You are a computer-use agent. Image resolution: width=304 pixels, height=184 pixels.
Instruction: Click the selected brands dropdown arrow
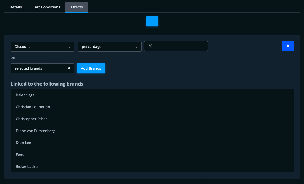click(69, 68)
